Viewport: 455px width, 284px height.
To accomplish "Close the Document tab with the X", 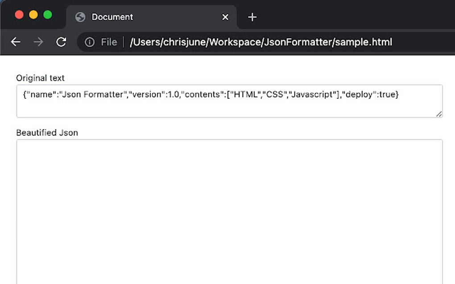I will (x=225, y=17).
